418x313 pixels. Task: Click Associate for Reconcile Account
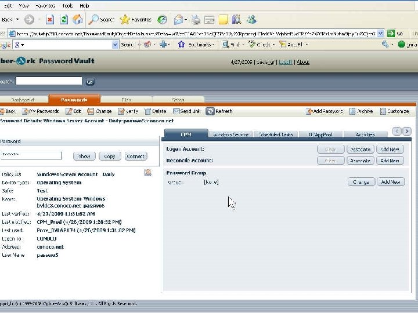tap(361, 161)
